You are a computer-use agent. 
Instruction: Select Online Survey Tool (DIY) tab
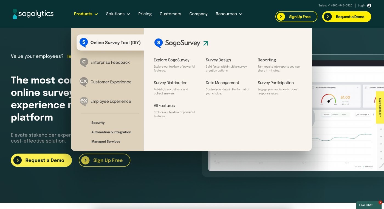(110, 43)
